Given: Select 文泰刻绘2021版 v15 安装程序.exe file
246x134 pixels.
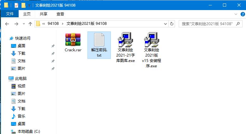Looking at the screenshot, I should point(151,50).
